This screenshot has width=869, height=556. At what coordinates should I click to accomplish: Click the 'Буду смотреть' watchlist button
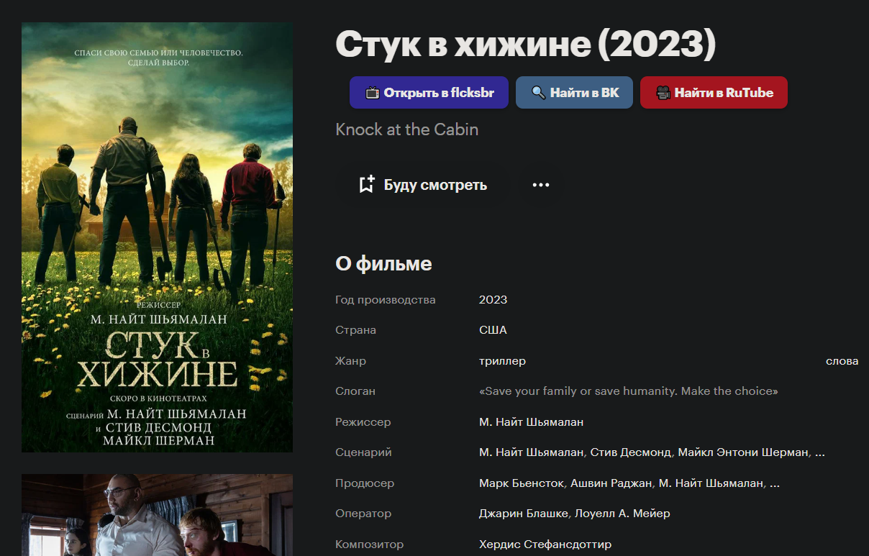pyautogui.click(x=422, y=185)
